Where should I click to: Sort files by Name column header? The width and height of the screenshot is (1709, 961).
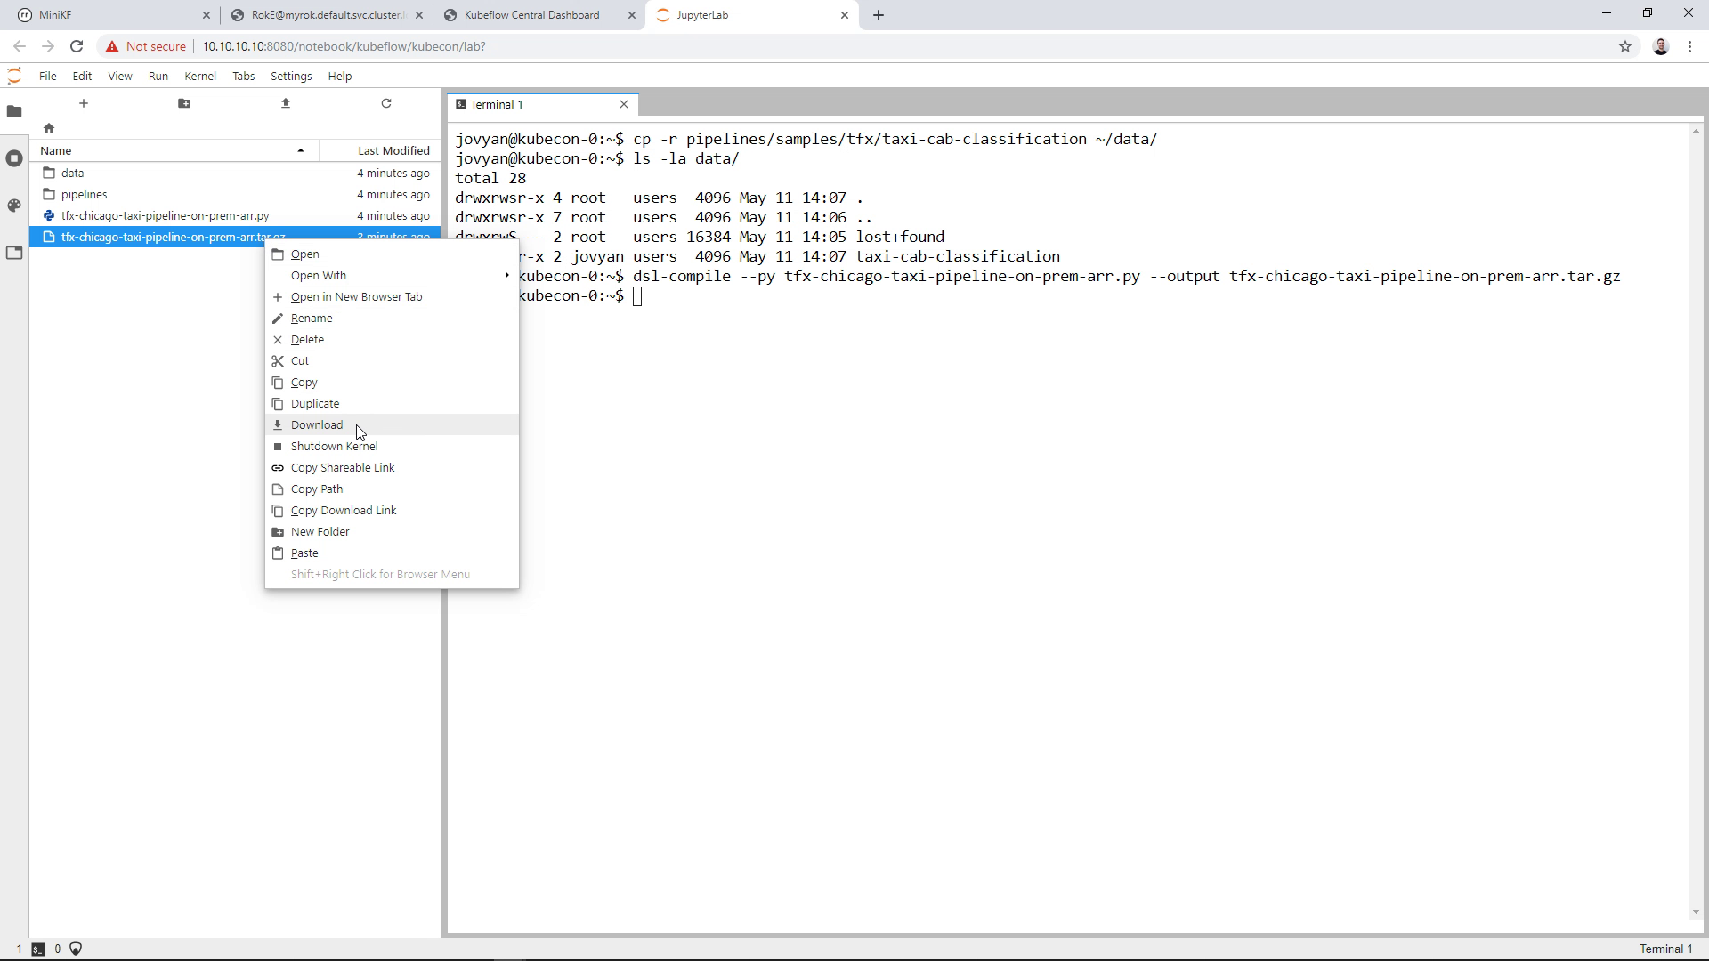[56, 151]
